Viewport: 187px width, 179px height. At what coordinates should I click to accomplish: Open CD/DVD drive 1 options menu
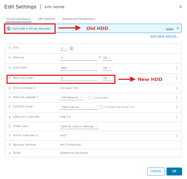[x=177, y=107]
